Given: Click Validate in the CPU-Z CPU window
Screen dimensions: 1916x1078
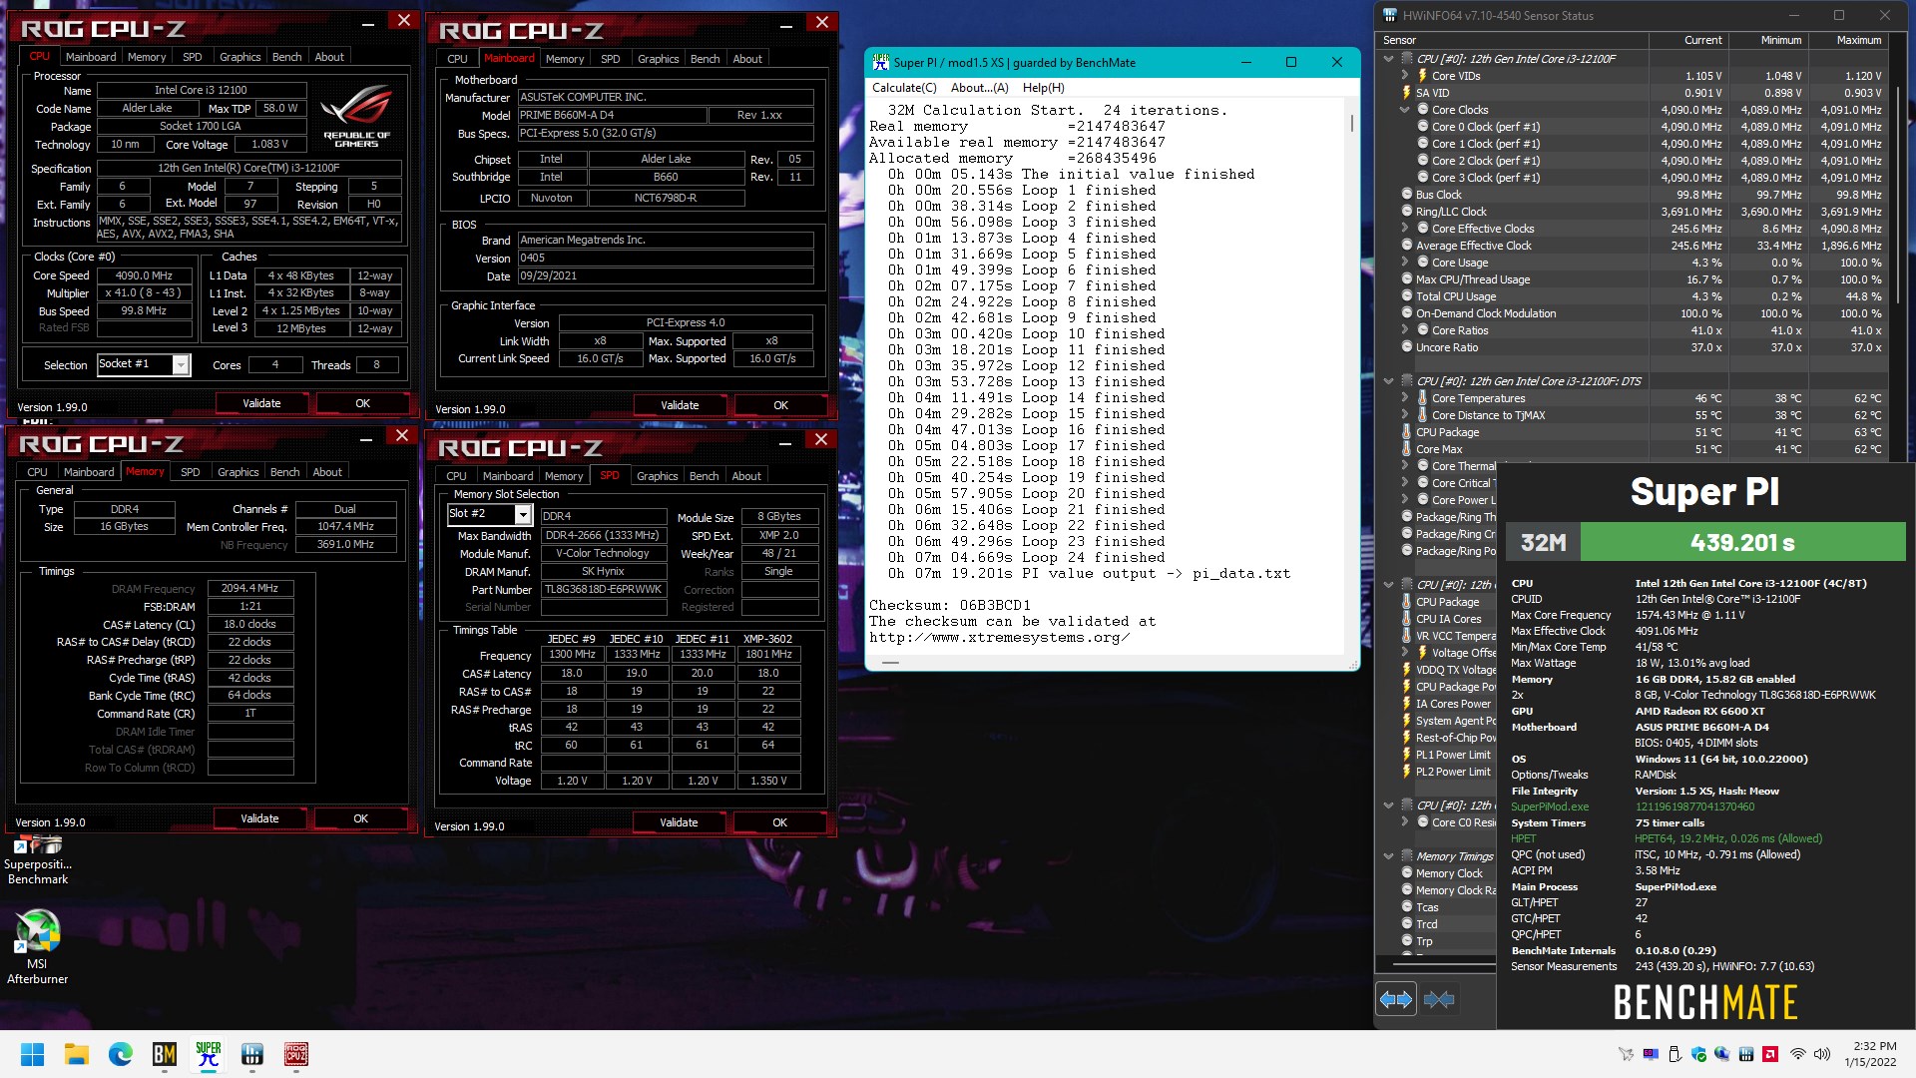Looking at the screenshot, I should (261, 403).
